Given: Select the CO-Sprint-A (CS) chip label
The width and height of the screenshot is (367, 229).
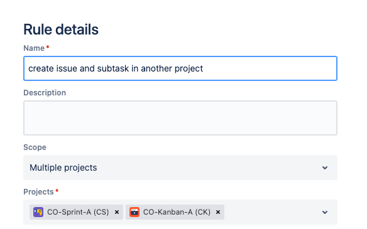Looking at the screenshot, I should 78,212.
